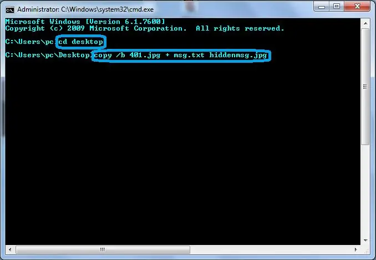Screen dimensions: 376x260
Task: Click the Microsoft Windows version line
Action: click(x=85, y=22)
